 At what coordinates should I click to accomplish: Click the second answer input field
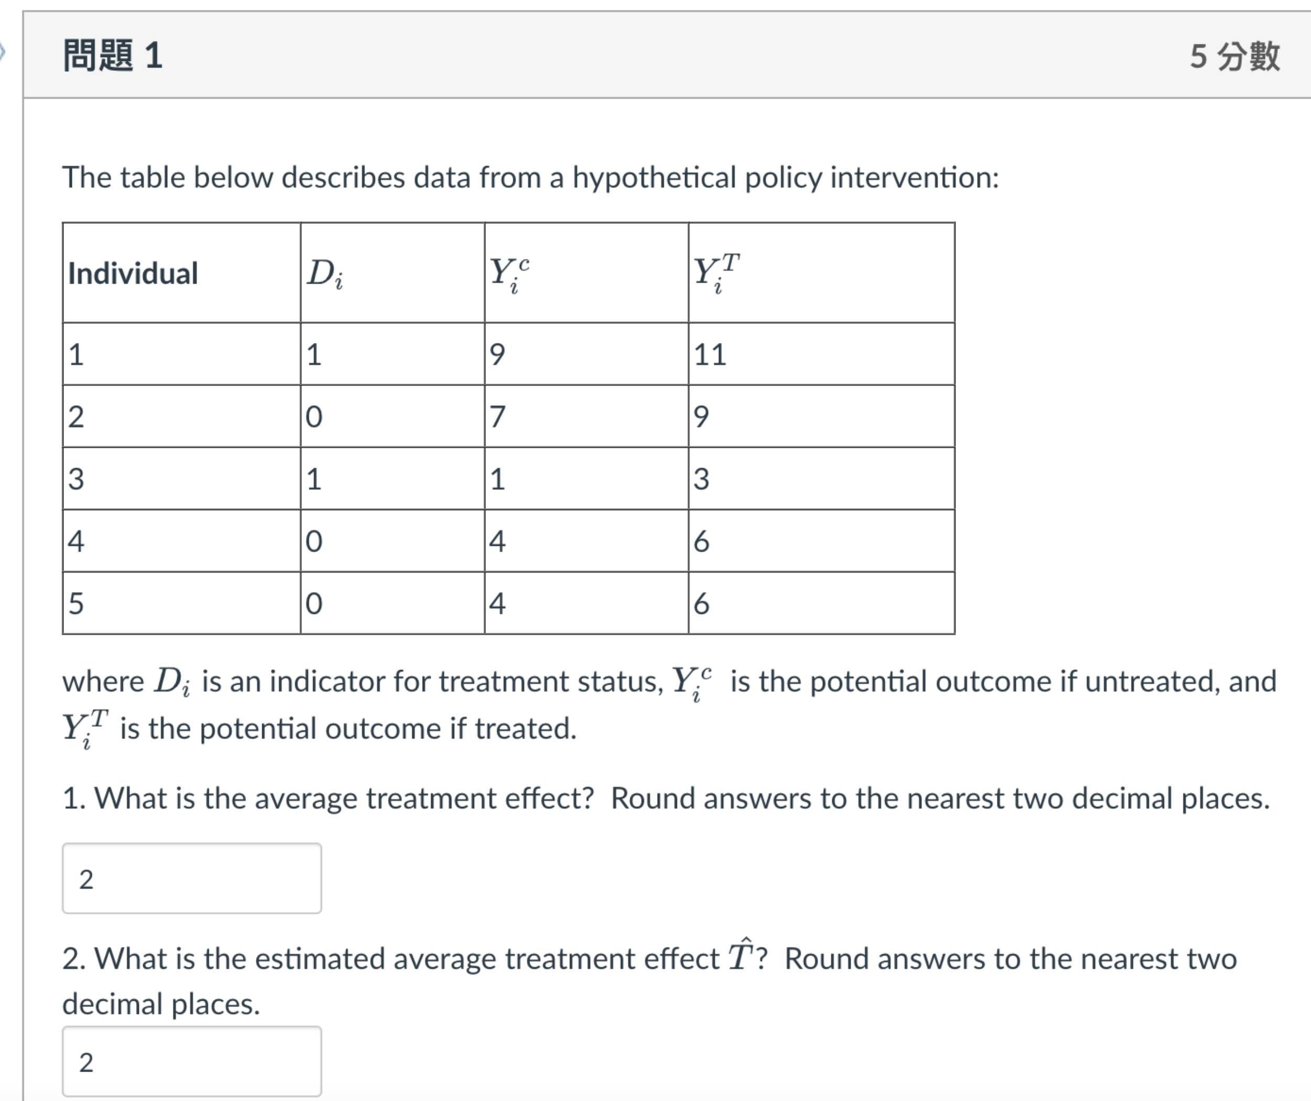[190, 1061]
